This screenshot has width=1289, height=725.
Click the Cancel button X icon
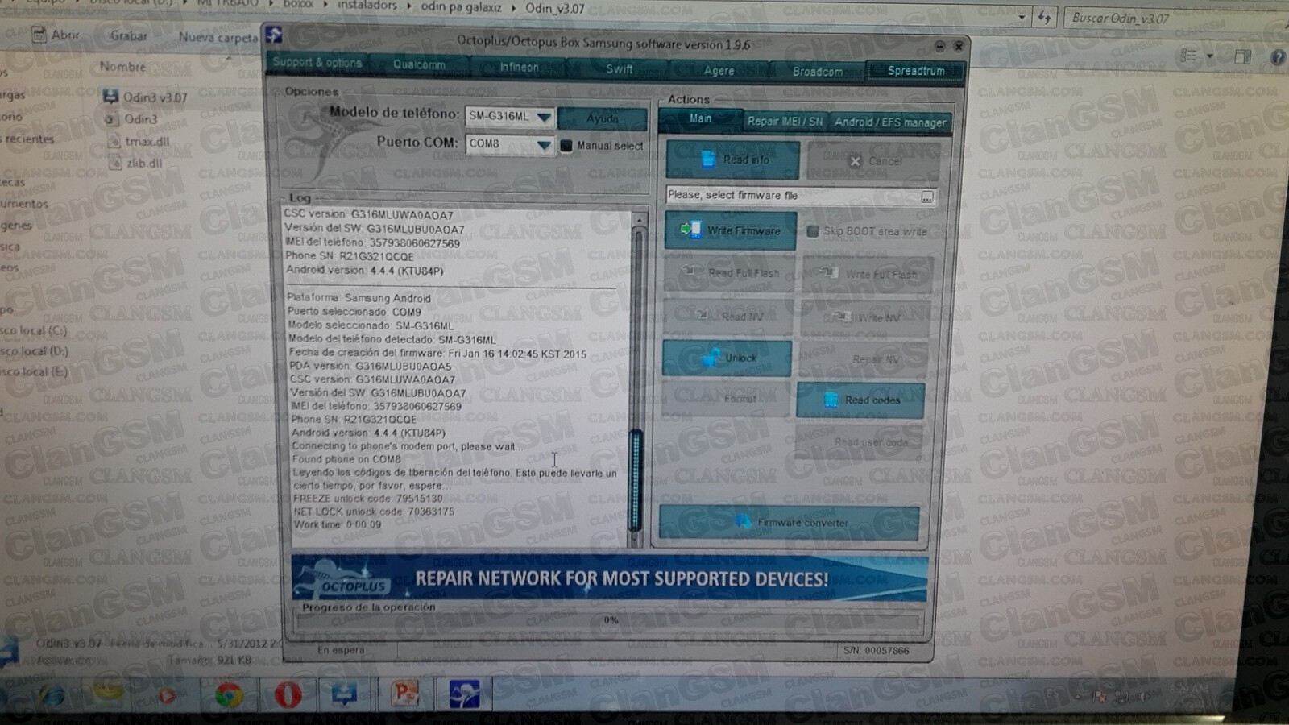point(855,161)
